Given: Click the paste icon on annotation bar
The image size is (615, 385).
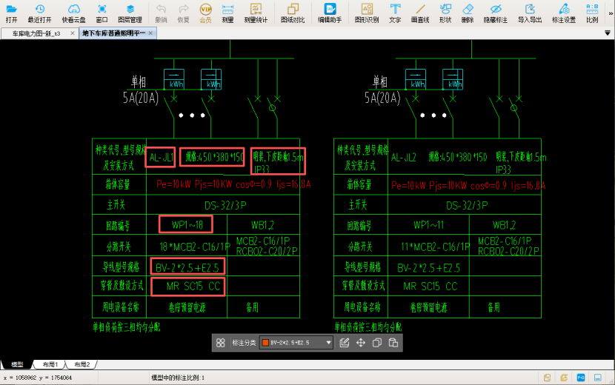Looking at the screenshot, I should coord(393,343).
